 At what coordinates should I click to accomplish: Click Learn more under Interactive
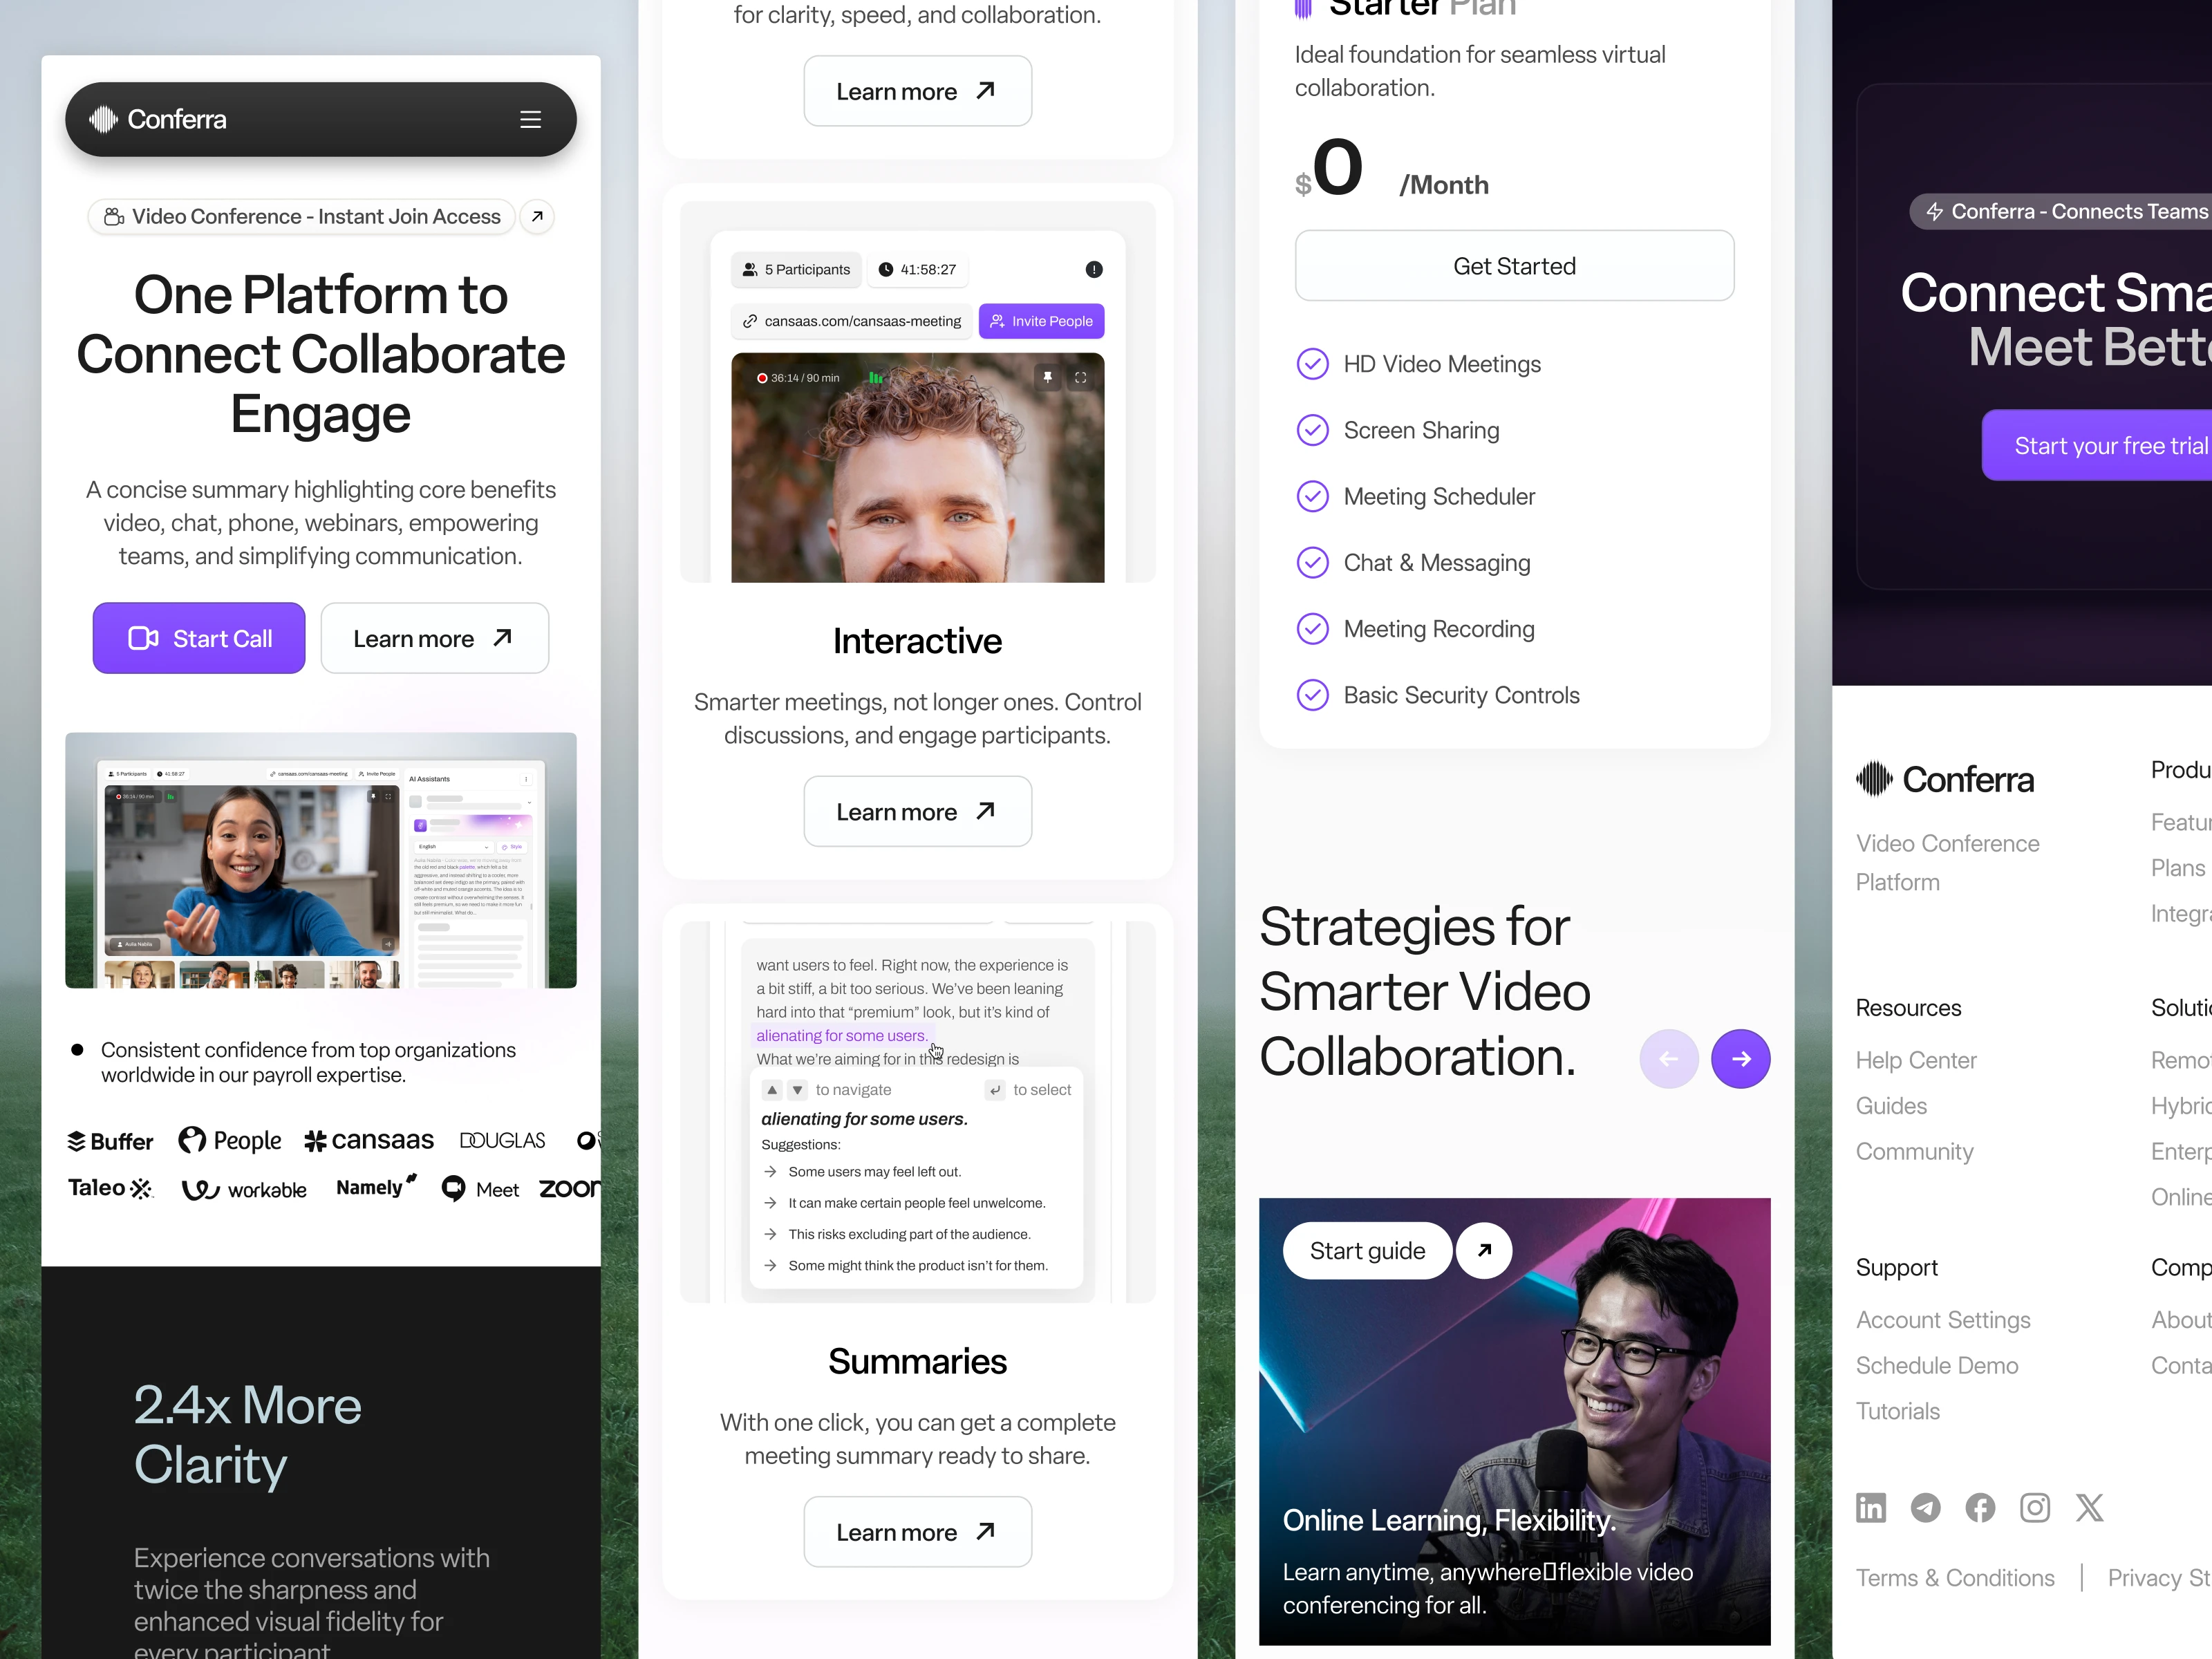click(x=917, y=811)
